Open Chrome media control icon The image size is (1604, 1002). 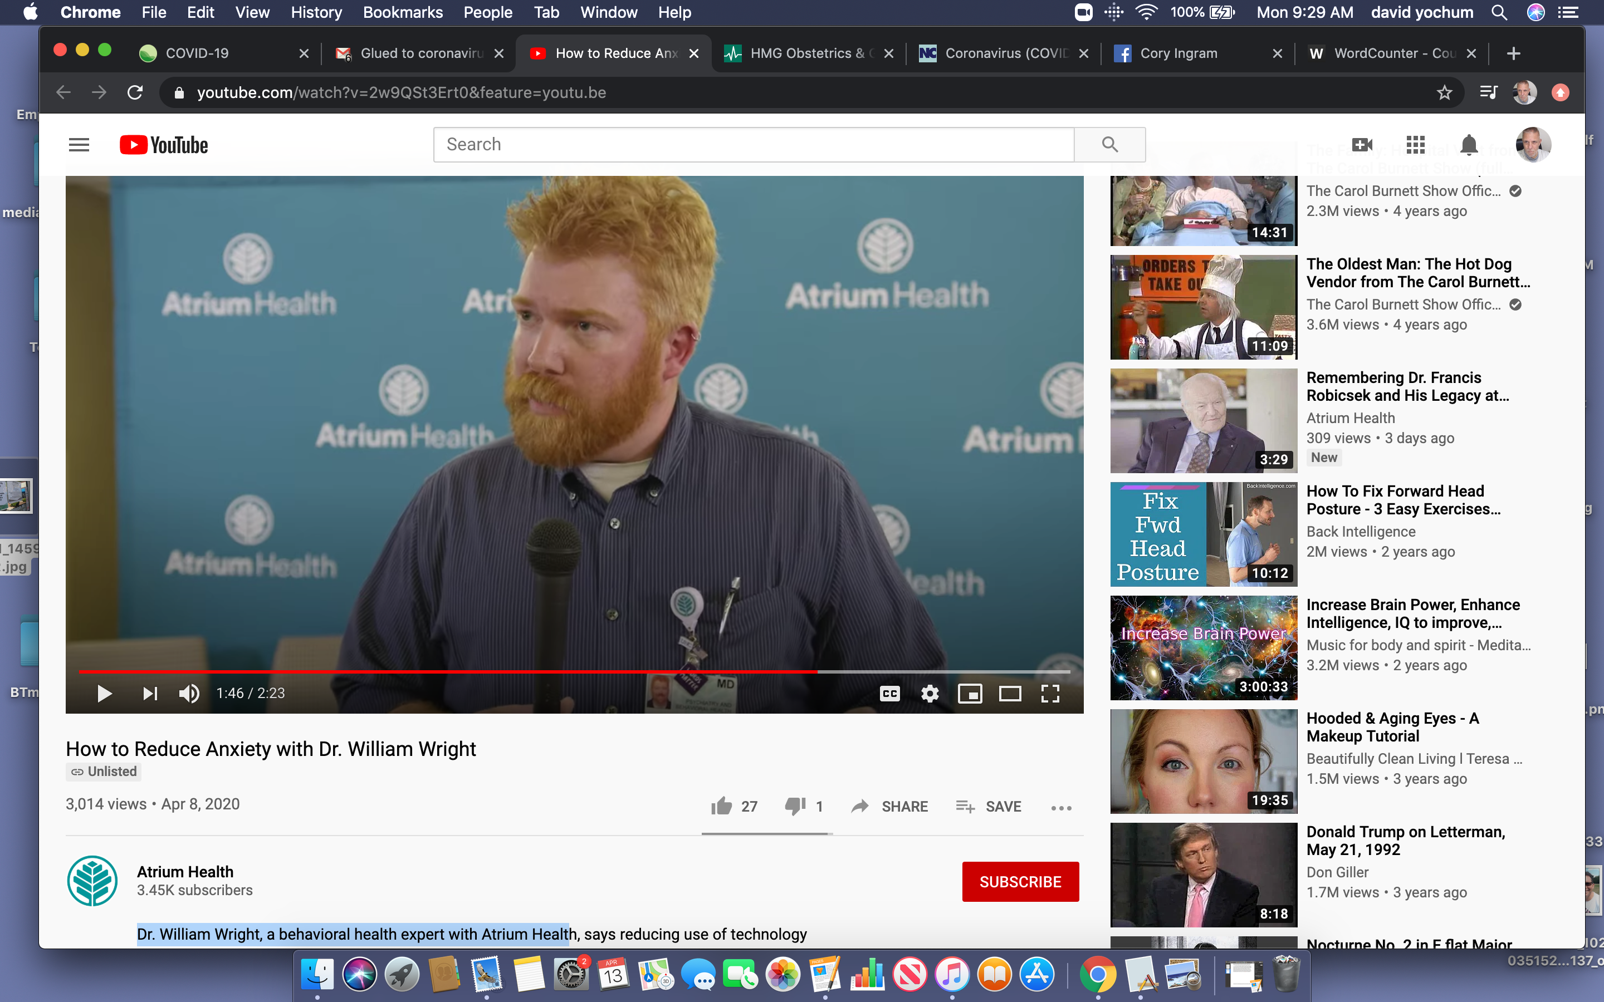click(x=1489, y=92)
